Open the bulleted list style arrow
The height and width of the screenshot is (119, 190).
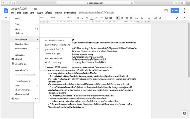(152, 18)
